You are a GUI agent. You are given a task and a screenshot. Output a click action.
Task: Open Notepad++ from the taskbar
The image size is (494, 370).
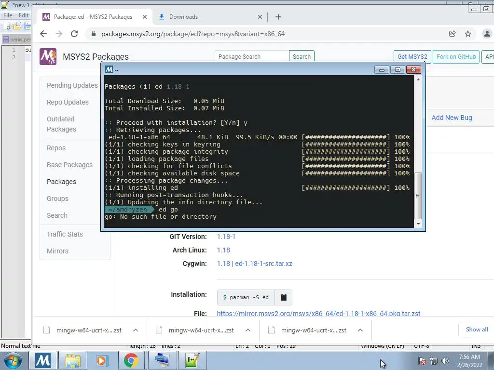192,360
